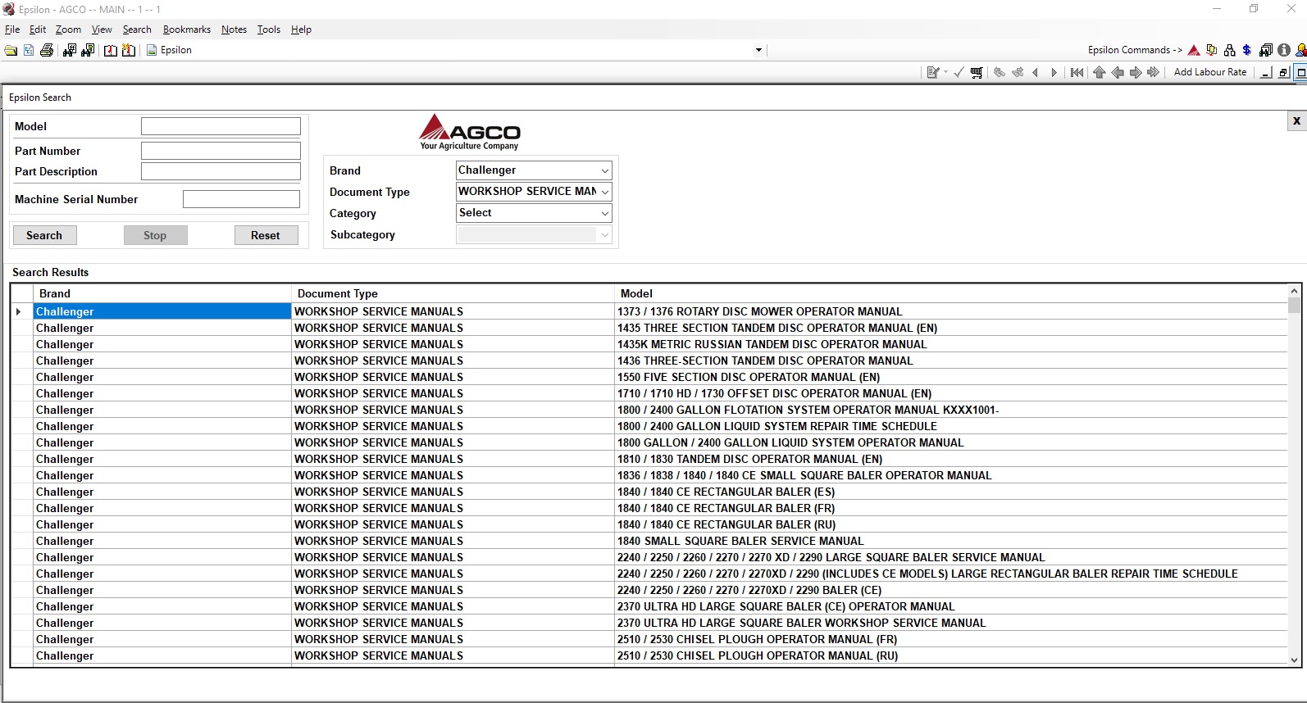Screen dimensions: 1307x703
Task: Click the minimize inner window icon
Action: click(1266, 72)
